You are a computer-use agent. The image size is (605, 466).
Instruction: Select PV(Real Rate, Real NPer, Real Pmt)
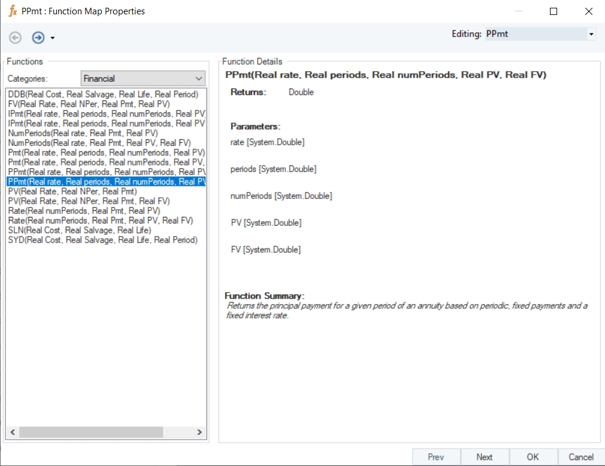point(72,191)
